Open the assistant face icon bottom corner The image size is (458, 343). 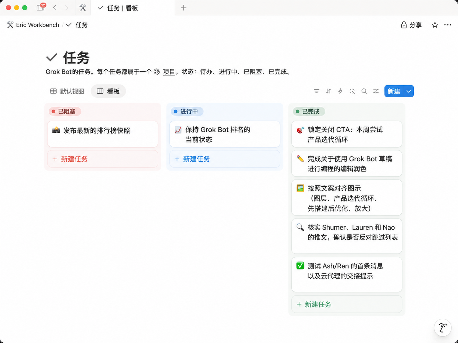443,328
